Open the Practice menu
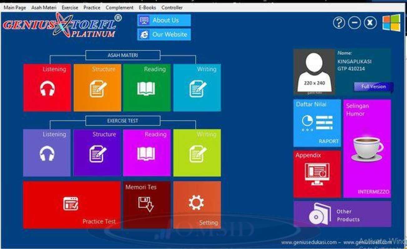Image resolution: width=407 pixels, height=249 pixels. tap(92, 7)
